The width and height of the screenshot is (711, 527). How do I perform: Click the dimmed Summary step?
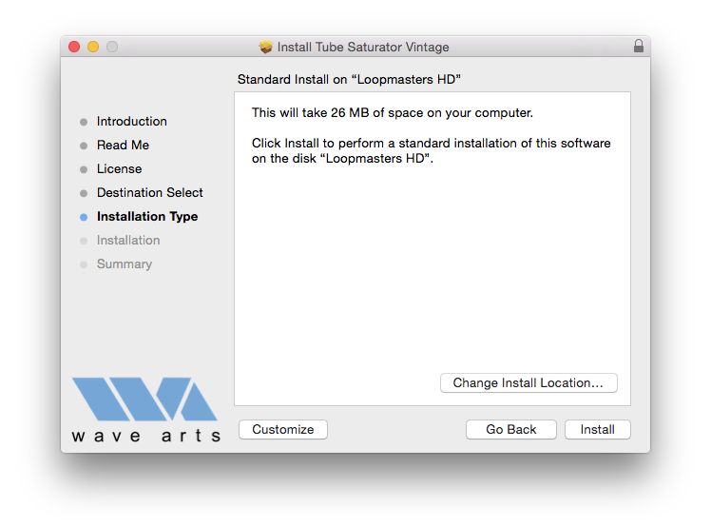[x=125, y=264]
